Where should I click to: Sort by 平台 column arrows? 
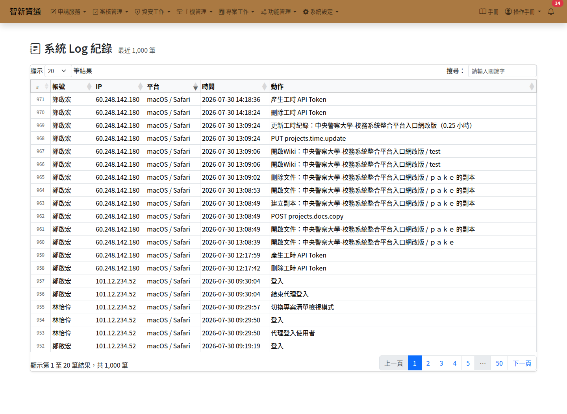196,86
